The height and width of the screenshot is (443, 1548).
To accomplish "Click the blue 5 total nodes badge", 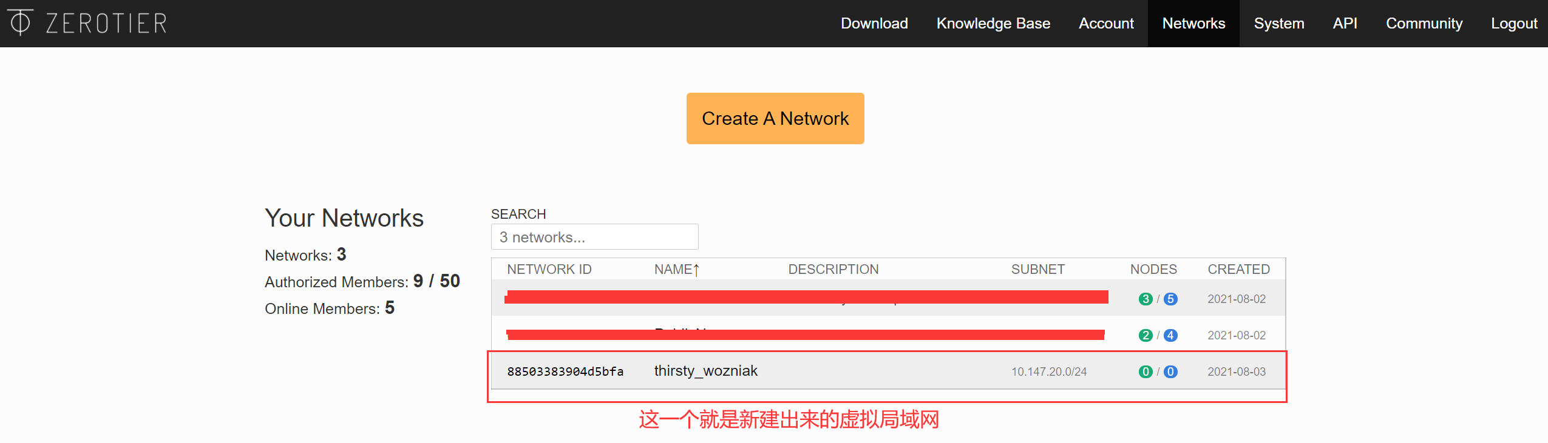I will 1170,299.
